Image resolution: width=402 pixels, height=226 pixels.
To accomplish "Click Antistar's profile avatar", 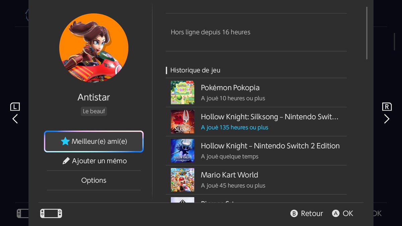I will coord(94,48).
